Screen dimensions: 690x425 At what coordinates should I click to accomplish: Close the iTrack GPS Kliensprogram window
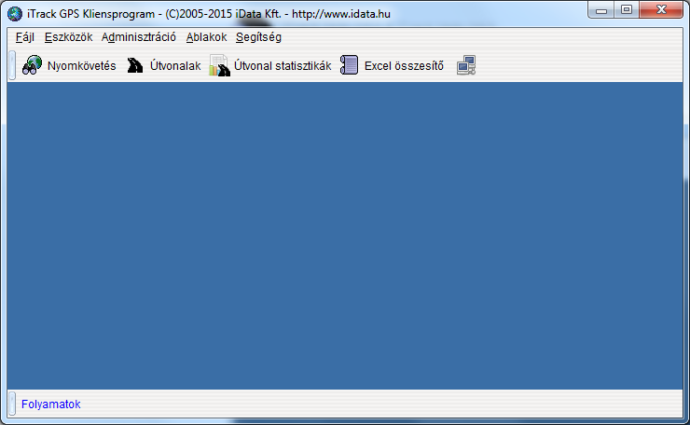point(661,9)
